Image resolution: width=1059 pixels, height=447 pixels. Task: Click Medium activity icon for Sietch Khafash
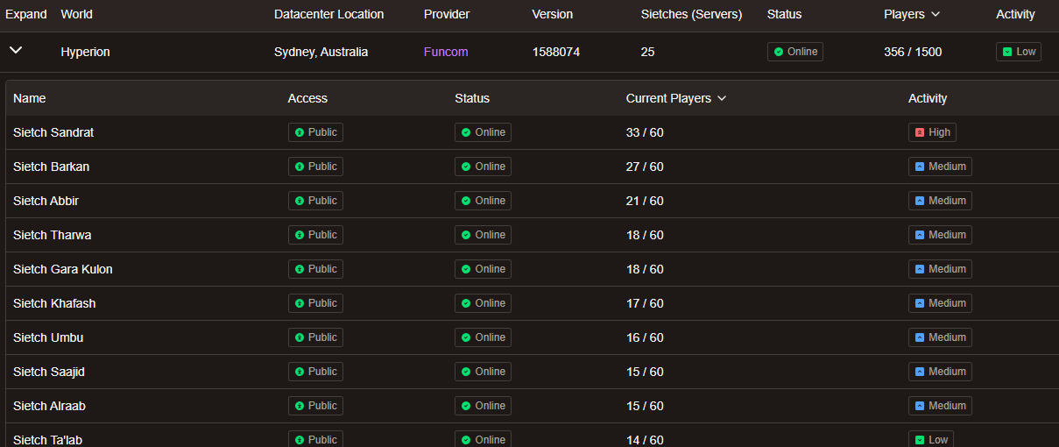click(920, 303)
